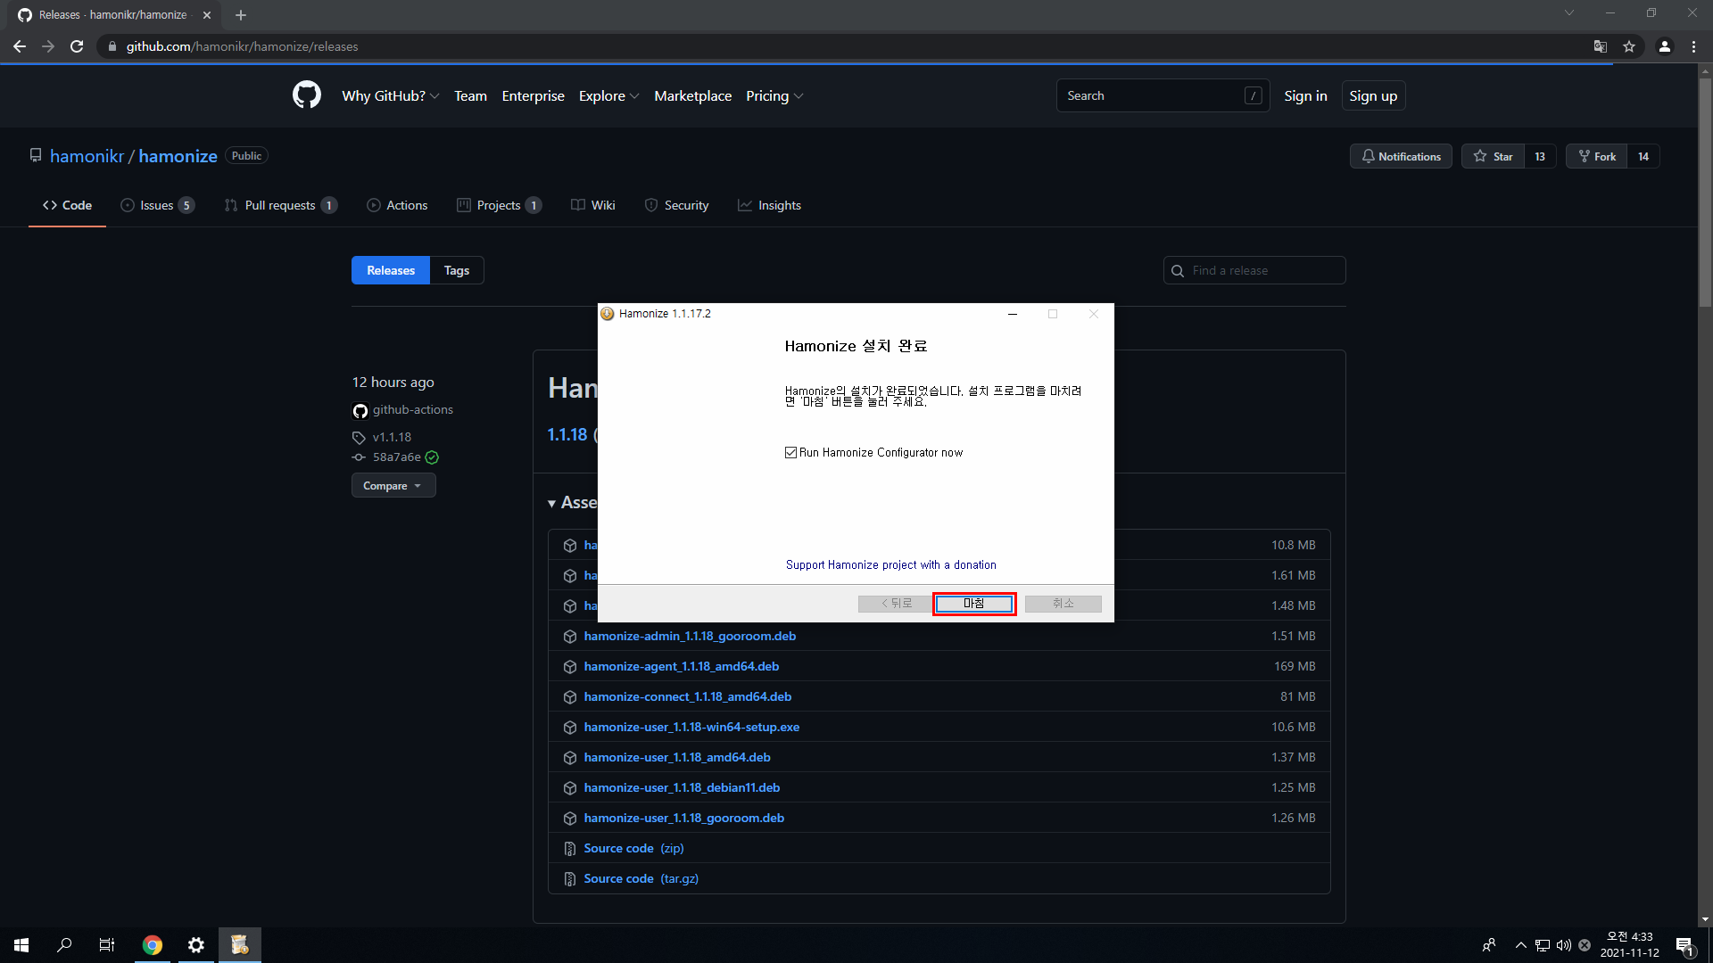Open the Pull requests tab

[x=281, y=205]
